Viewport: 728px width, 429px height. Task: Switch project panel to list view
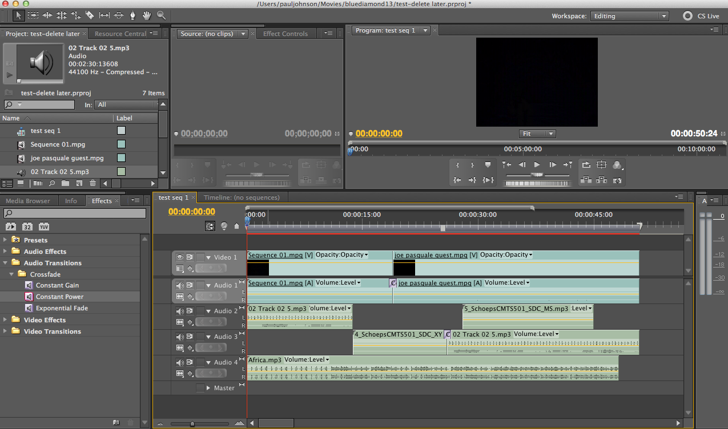point(7,183)
